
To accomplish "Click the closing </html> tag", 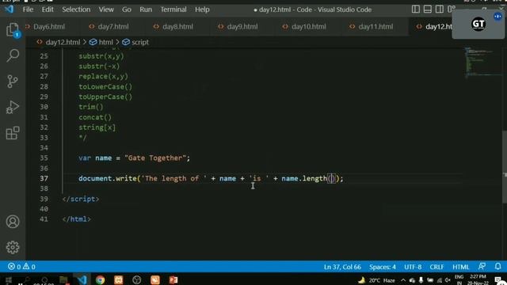I will click(x=77, y=219).
